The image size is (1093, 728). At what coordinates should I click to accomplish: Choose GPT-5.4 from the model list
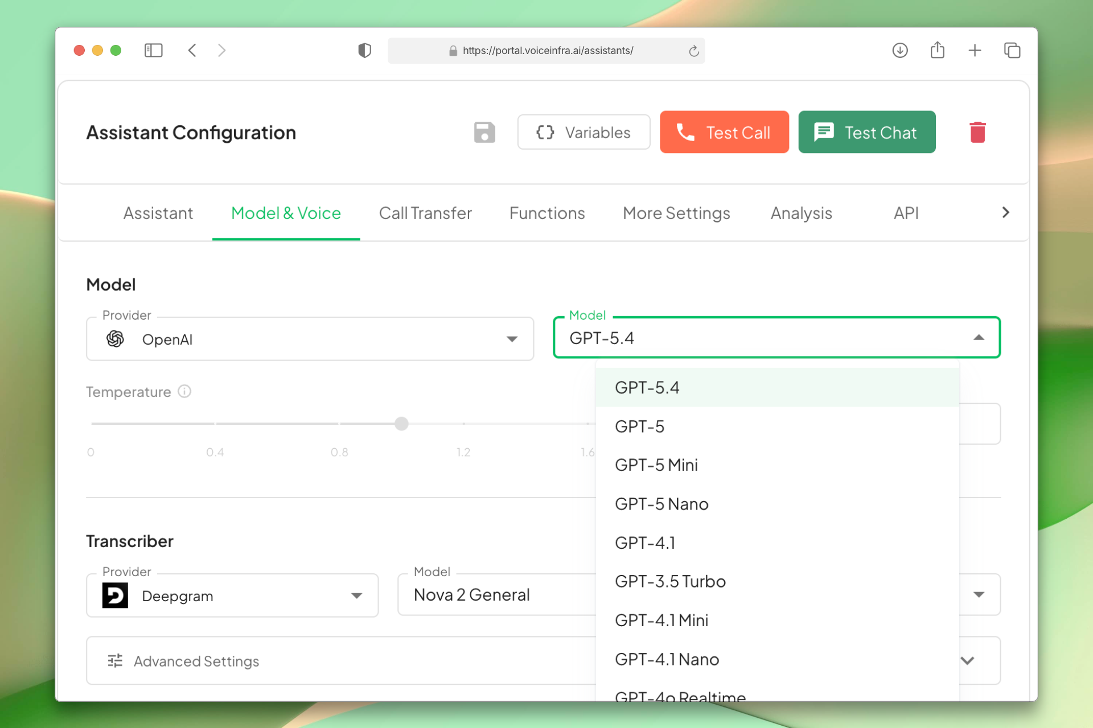pos(777,387)
